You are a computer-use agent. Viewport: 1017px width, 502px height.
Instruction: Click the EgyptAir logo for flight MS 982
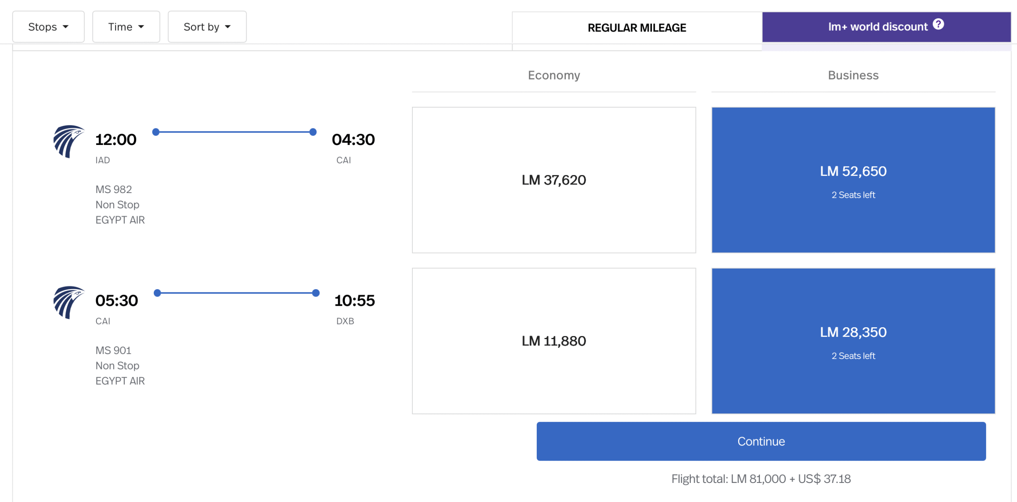point(68,141)
